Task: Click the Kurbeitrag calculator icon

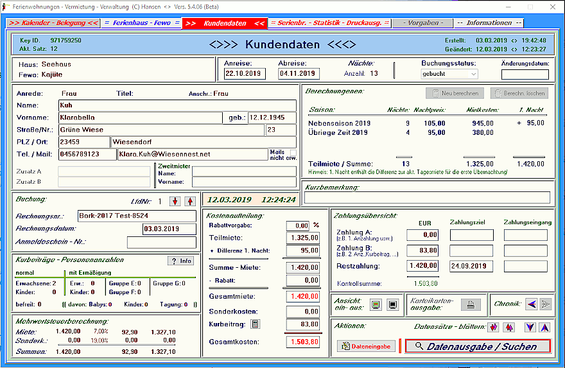Action: (255, 324)
